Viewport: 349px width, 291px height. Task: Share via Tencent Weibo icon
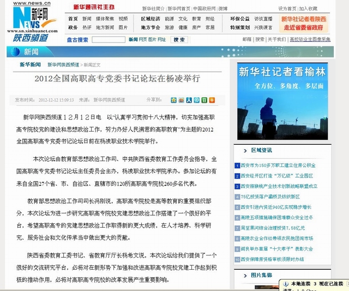(x=196, y=100)
